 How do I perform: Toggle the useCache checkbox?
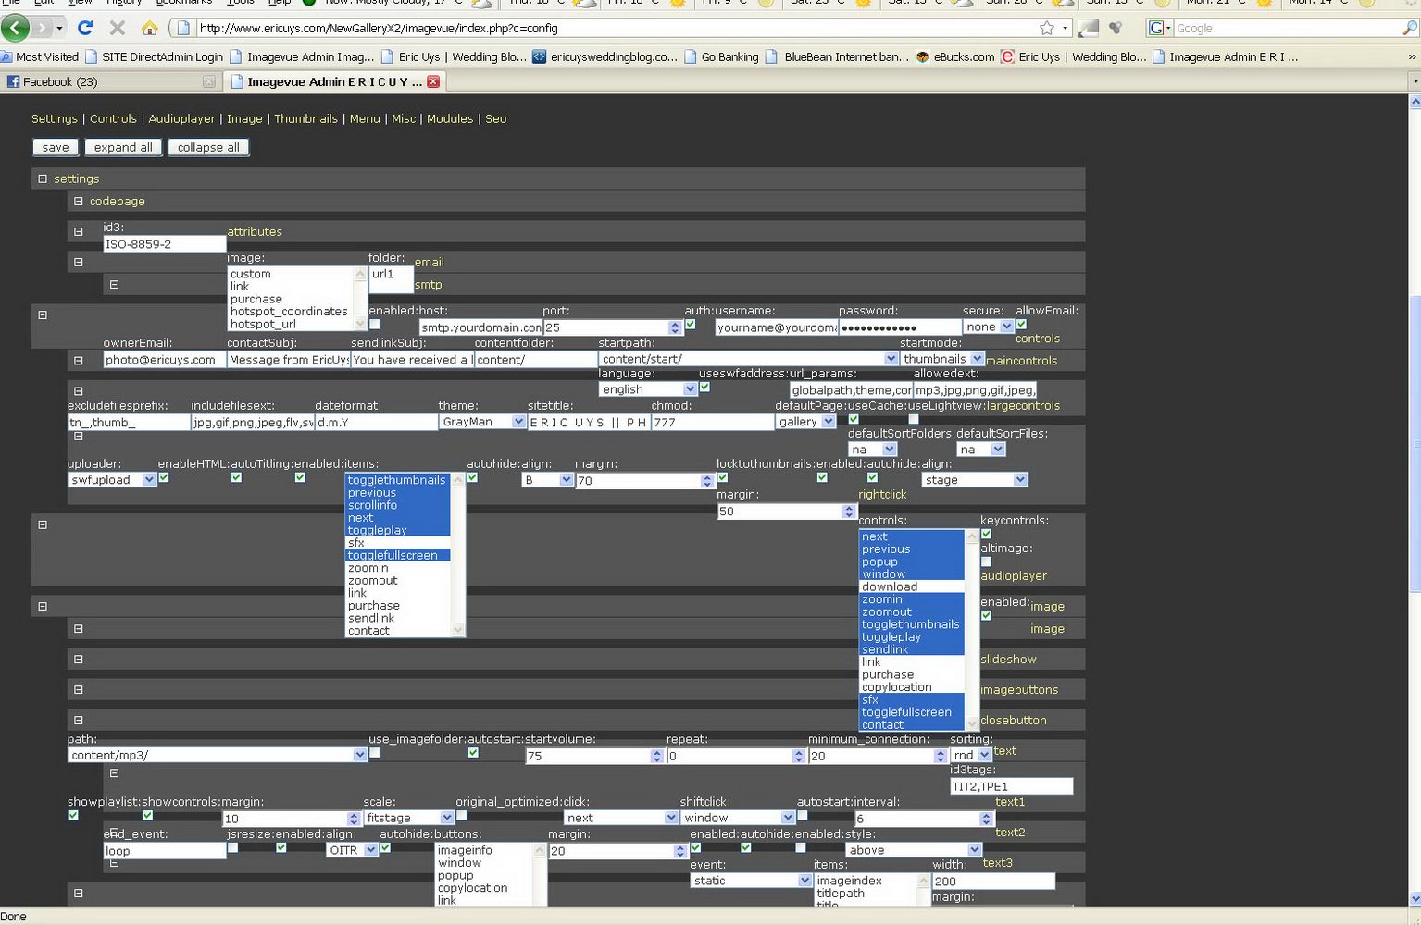854,420
